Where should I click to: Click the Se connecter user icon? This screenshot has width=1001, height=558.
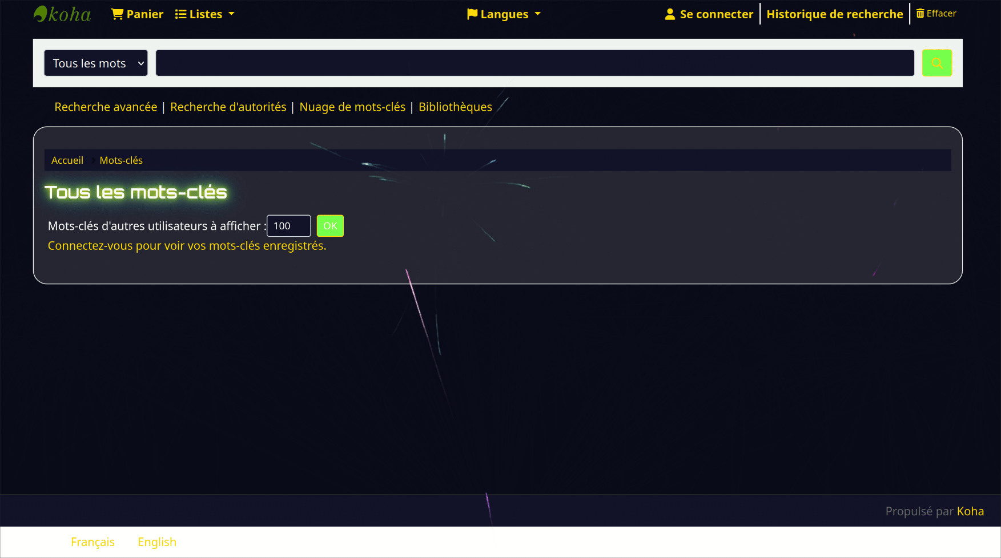[x=670, y=14]
